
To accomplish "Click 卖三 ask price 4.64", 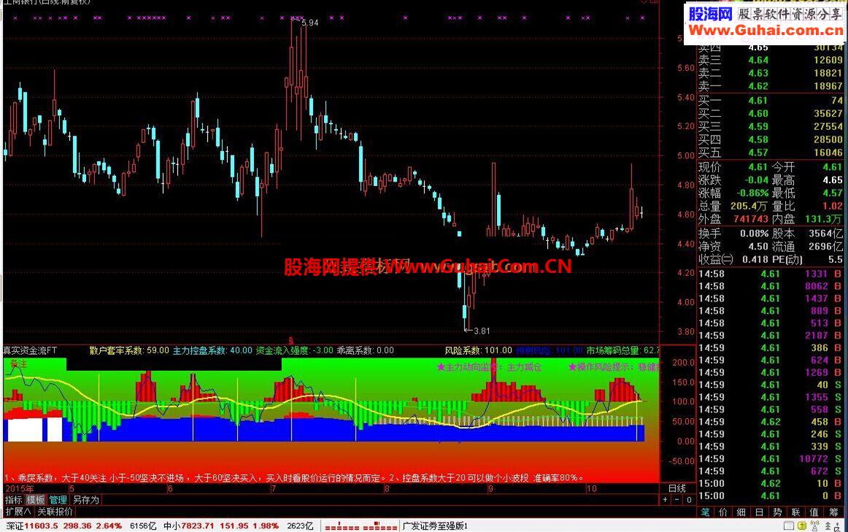I will tap(758, 60).
